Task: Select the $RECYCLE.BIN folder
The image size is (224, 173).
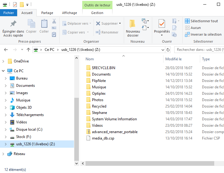Action: click(x=104, y=68)
